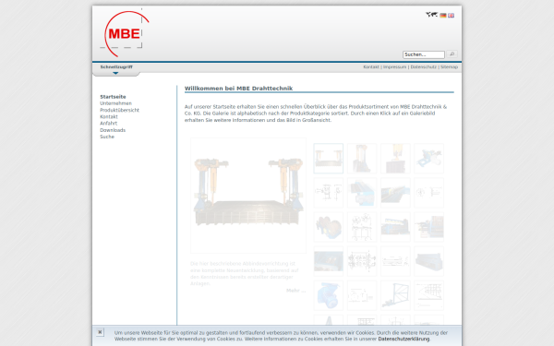Open the Datenschutzerklärung link in the cookie banner

(x=403, y=339)
